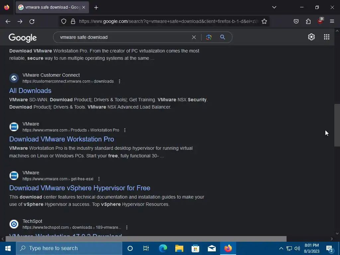Launch Microsoft Edge from taskbar
The width and height of the screenshot is (340, 255).
[163, 248]
